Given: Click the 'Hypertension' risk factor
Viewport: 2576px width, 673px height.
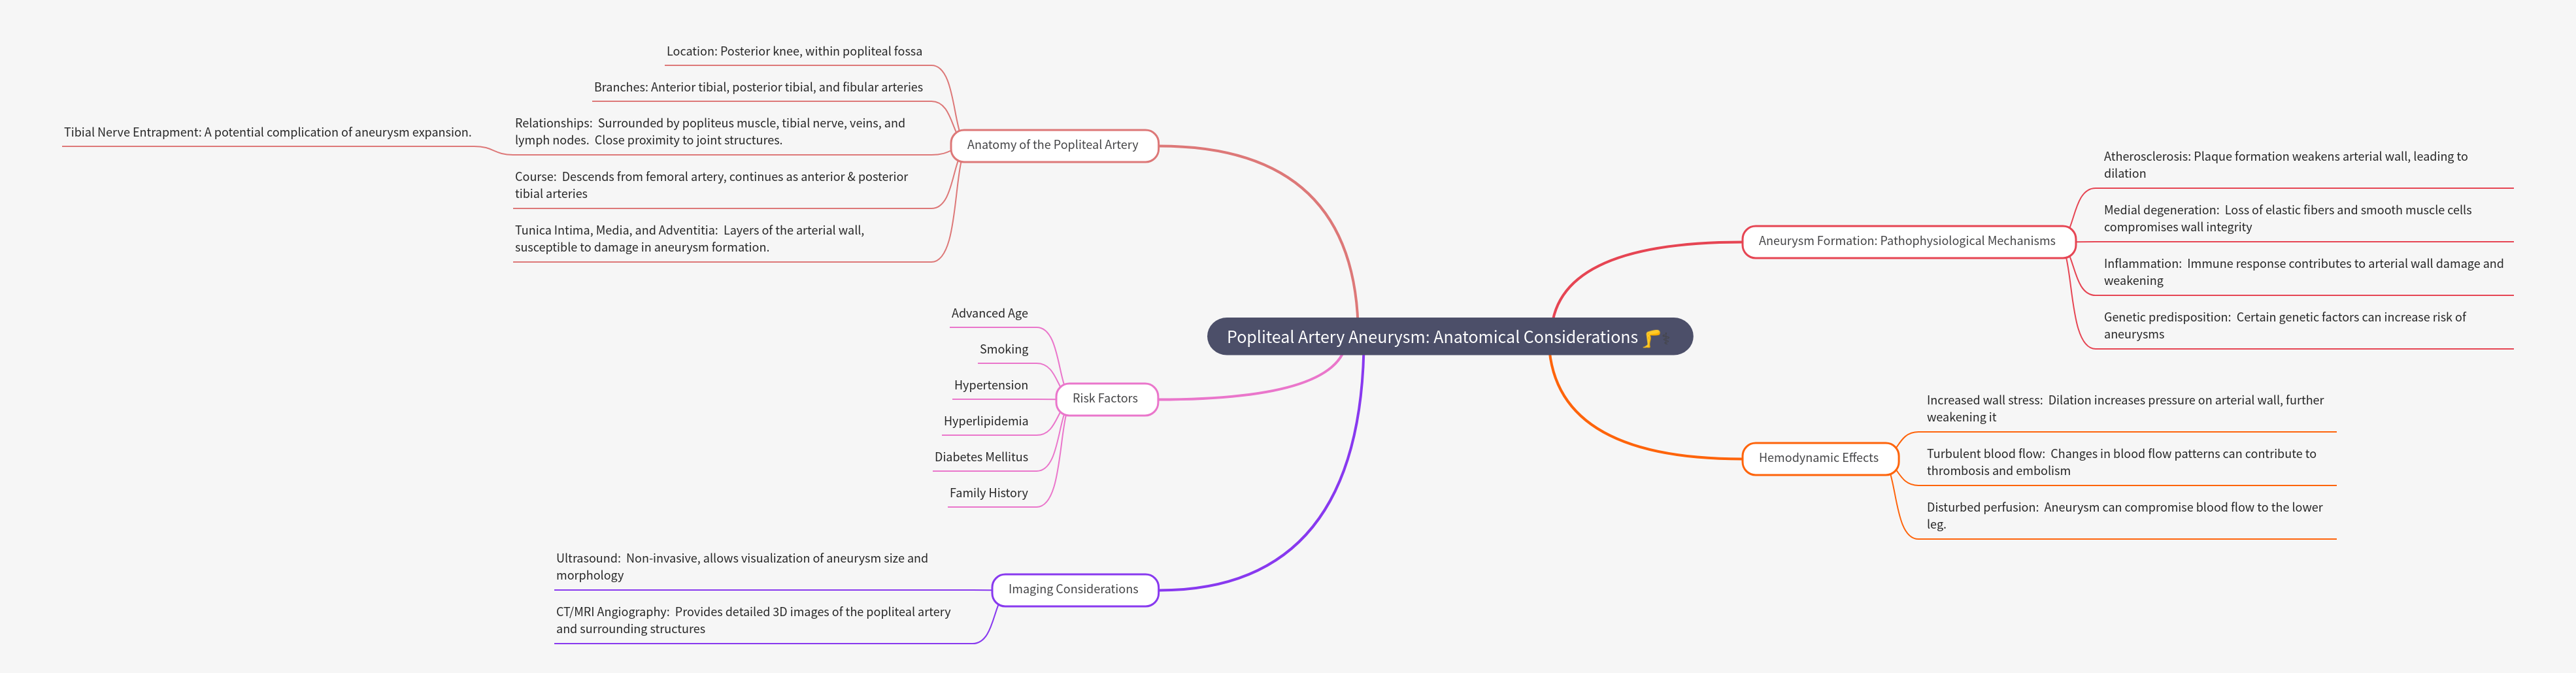Looking at the screenshot, I should (x=990, y=385).
